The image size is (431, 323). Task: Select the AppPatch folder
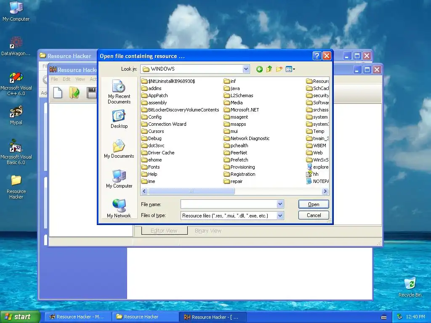(154, 95)
